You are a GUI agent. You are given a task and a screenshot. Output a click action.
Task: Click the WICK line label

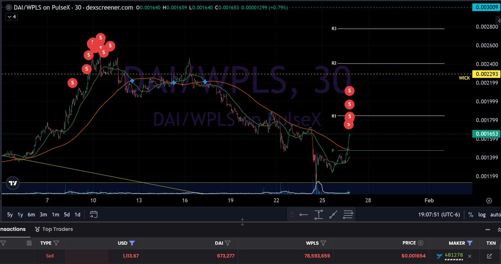[x=464, y=78]
